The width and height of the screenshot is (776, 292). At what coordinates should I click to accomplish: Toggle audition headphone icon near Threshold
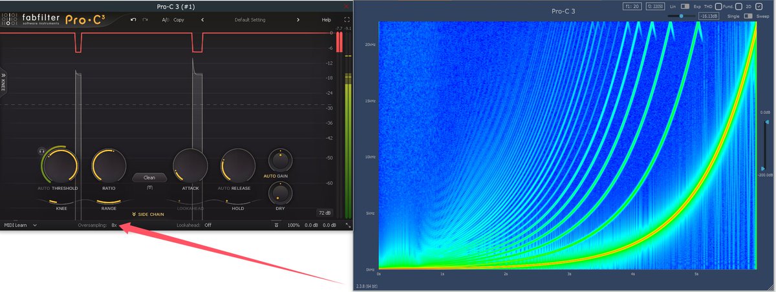pos(41,151)
